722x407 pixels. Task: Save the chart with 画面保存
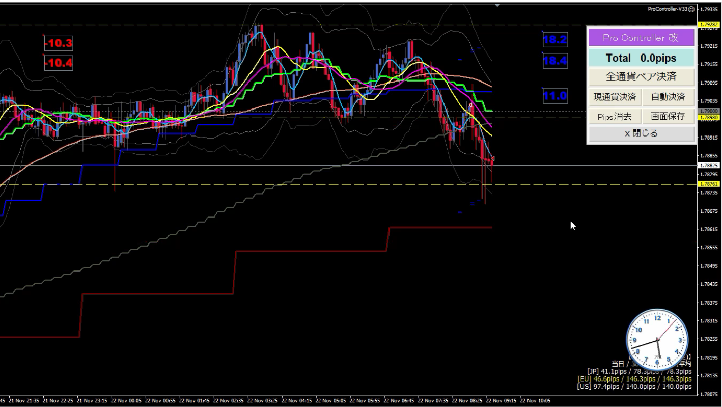668,117
